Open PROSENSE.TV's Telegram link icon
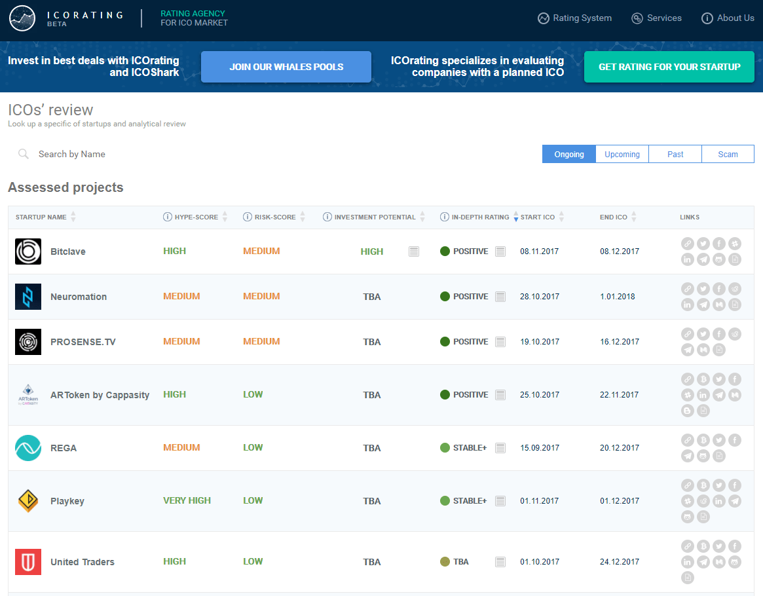This screenshot has width=763, height=596. 688,350
